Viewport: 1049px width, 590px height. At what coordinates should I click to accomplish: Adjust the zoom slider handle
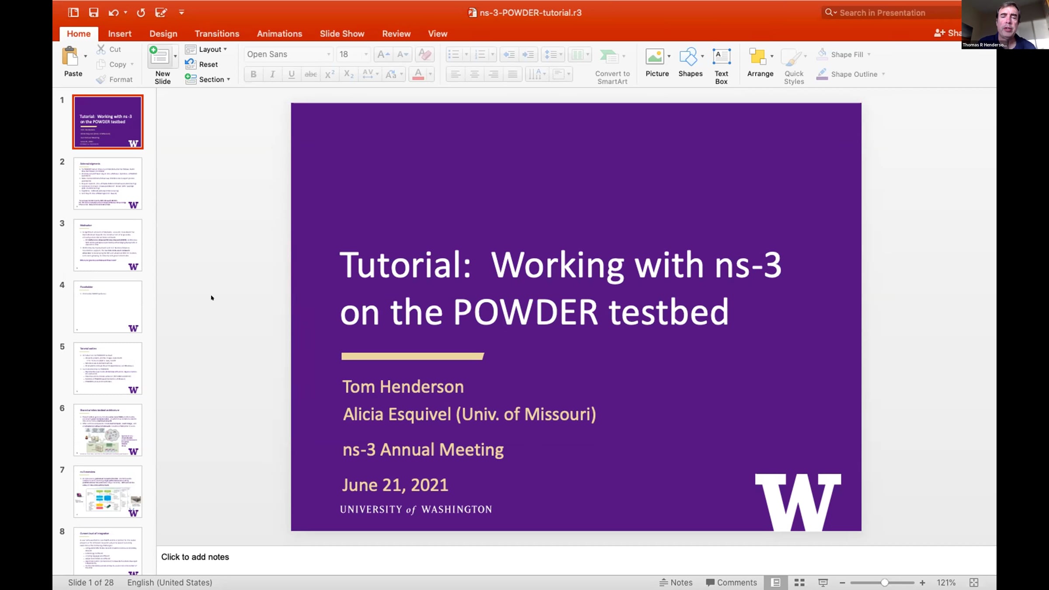coord(884,583)
